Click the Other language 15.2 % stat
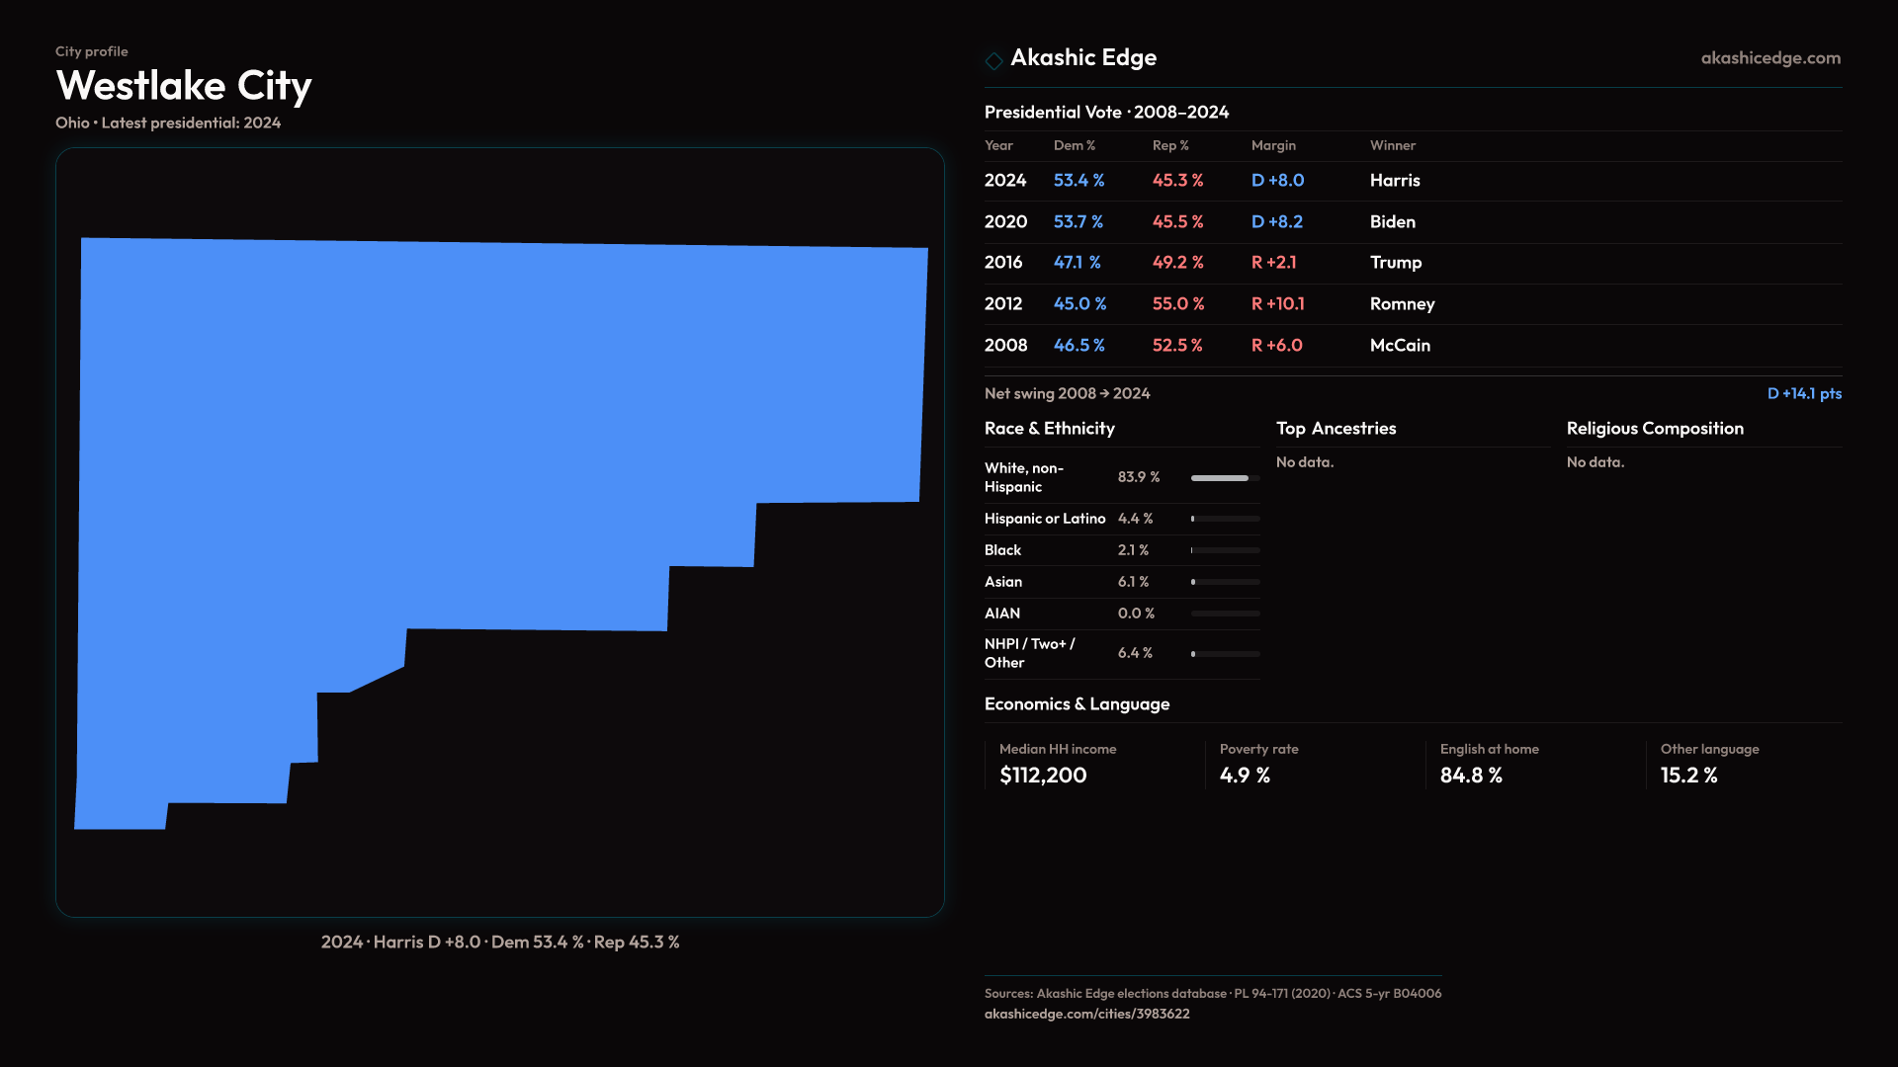Image resolution: width=1898 pixels, height=1067 pixels. coord(1688,775)
